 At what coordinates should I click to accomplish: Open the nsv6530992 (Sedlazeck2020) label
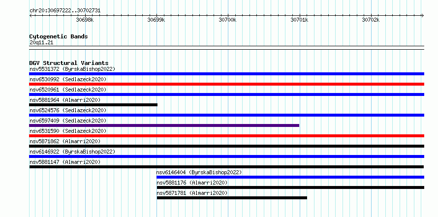tap(68, 79)
